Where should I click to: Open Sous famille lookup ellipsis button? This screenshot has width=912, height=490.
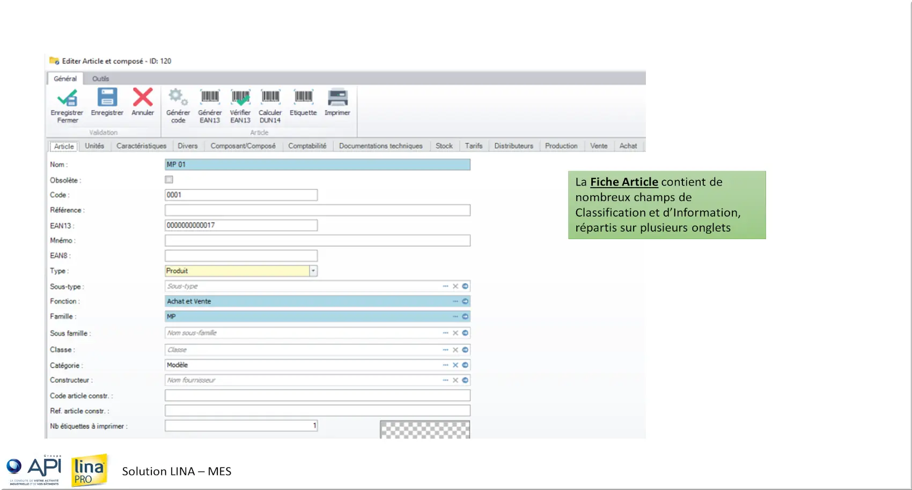click(445, 333)
